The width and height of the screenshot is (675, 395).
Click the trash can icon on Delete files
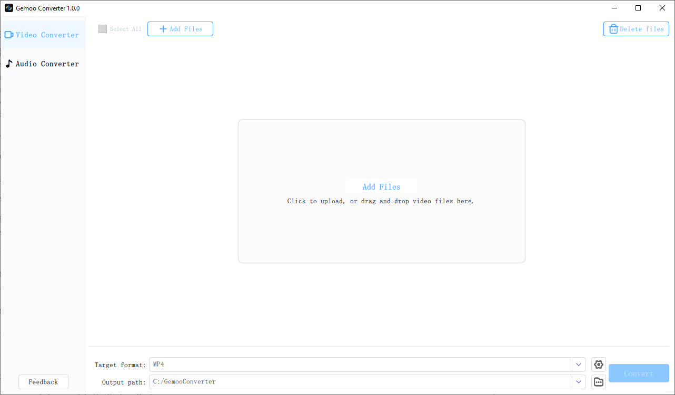[x=613, y=29]
